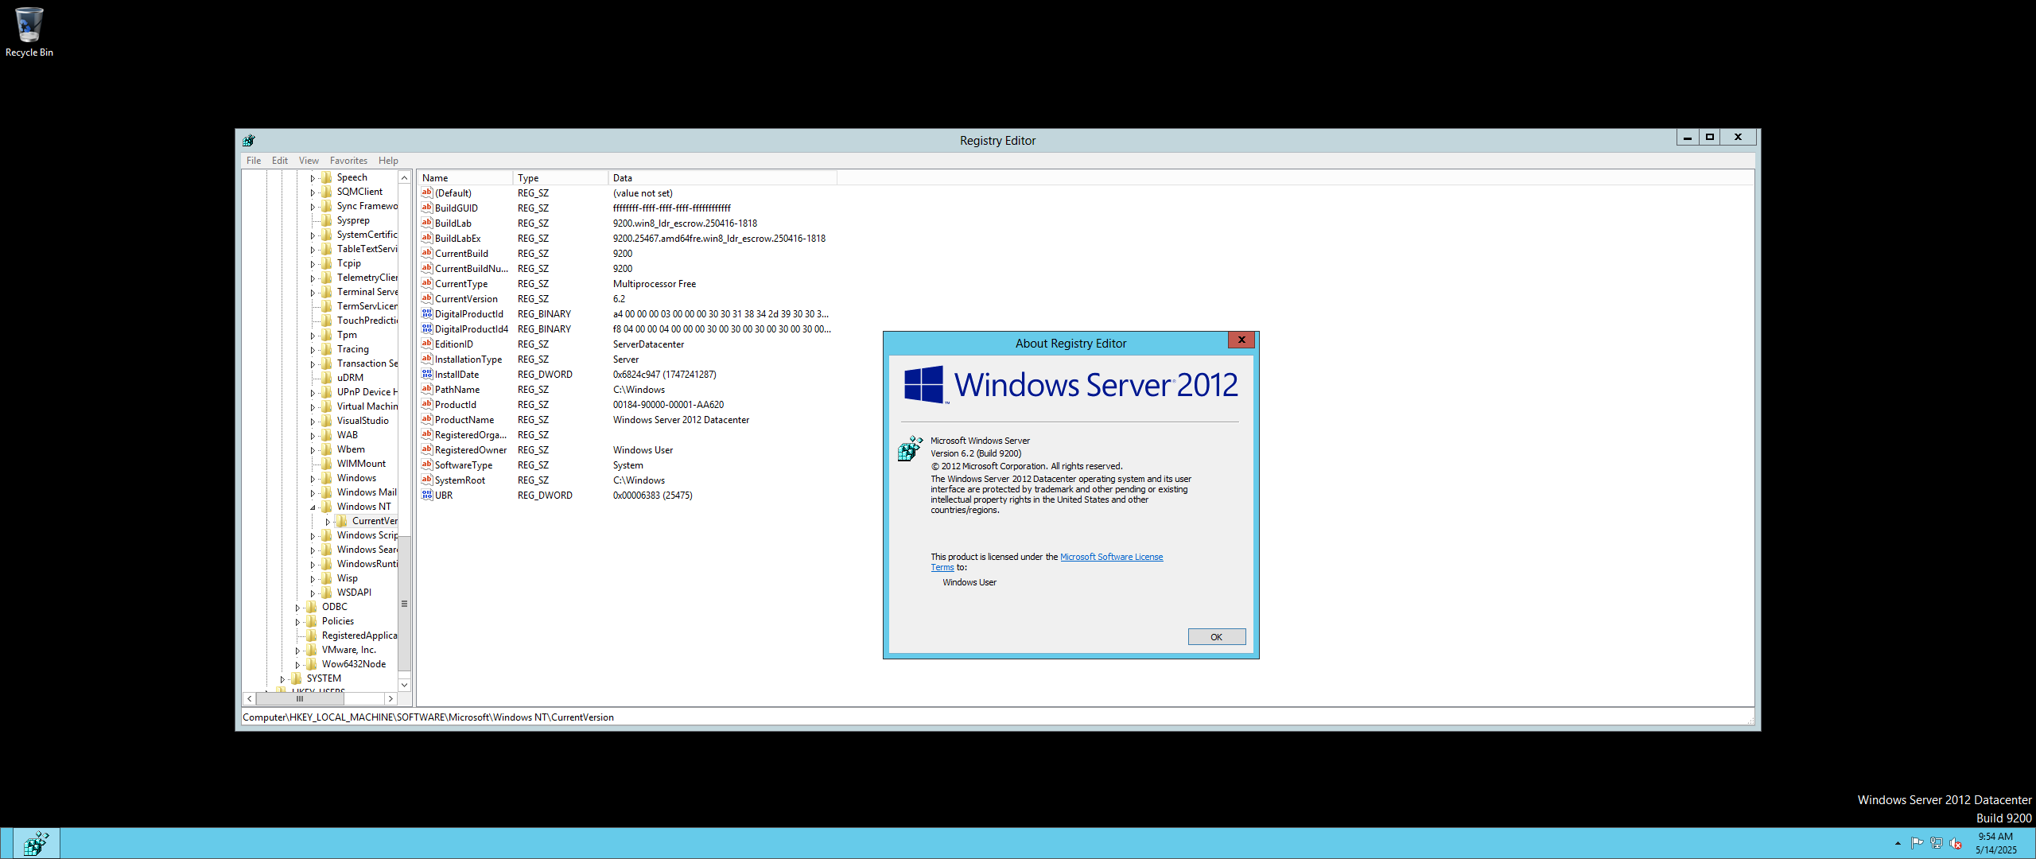Screen dimensions: 2036x859
Task: Click the Tcpip folder icon
Action: click(x=327, y=263)
